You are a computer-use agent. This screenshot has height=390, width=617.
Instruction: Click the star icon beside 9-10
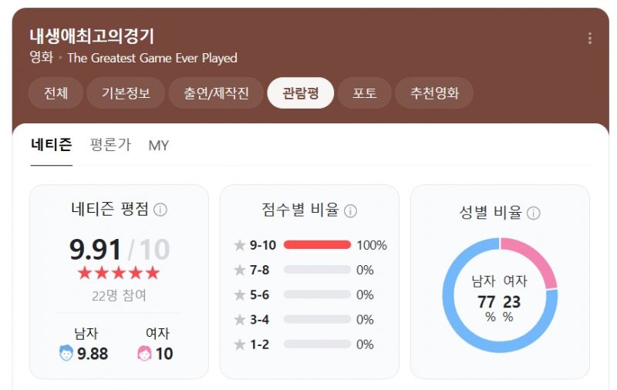coord(240,245)
